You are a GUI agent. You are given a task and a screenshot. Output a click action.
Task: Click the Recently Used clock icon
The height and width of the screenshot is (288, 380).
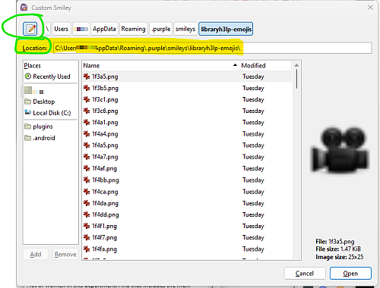(28, 76)
